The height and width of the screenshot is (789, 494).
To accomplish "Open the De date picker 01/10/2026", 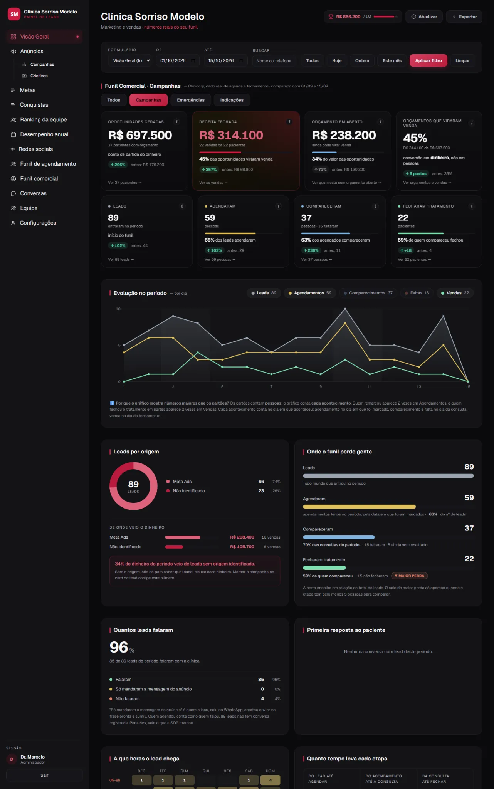I will tap(178, 61).
